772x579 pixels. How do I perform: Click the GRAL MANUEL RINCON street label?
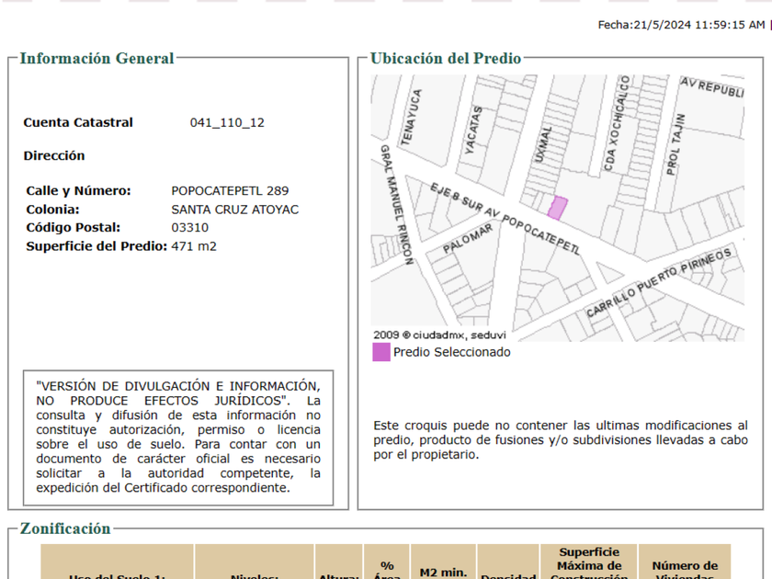point(396,204)
